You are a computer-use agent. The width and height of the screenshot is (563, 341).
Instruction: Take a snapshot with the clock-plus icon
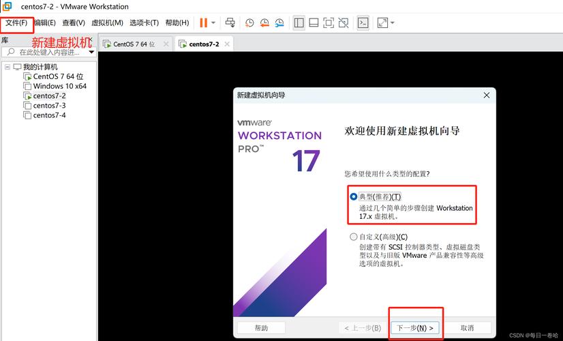coord(249,23)
